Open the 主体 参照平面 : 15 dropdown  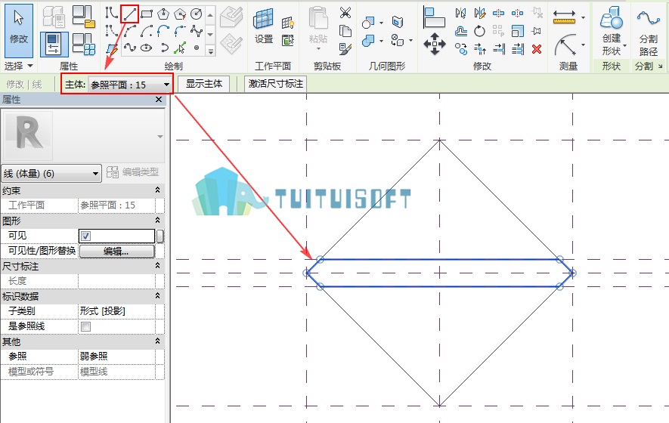[x=130, y=85]
